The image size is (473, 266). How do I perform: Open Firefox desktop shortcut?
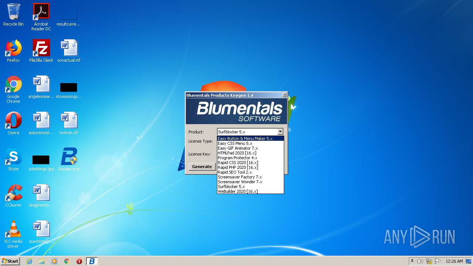coord(13,51)
